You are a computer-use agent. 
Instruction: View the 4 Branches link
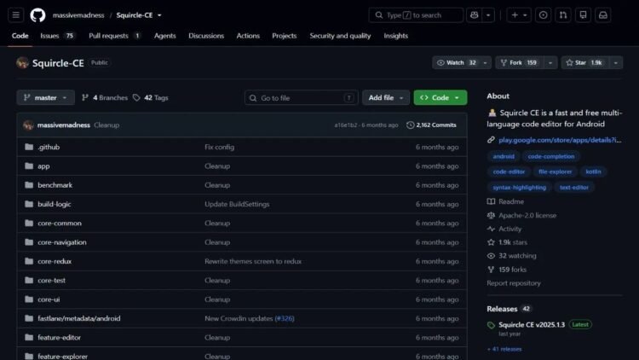(105, 98)
